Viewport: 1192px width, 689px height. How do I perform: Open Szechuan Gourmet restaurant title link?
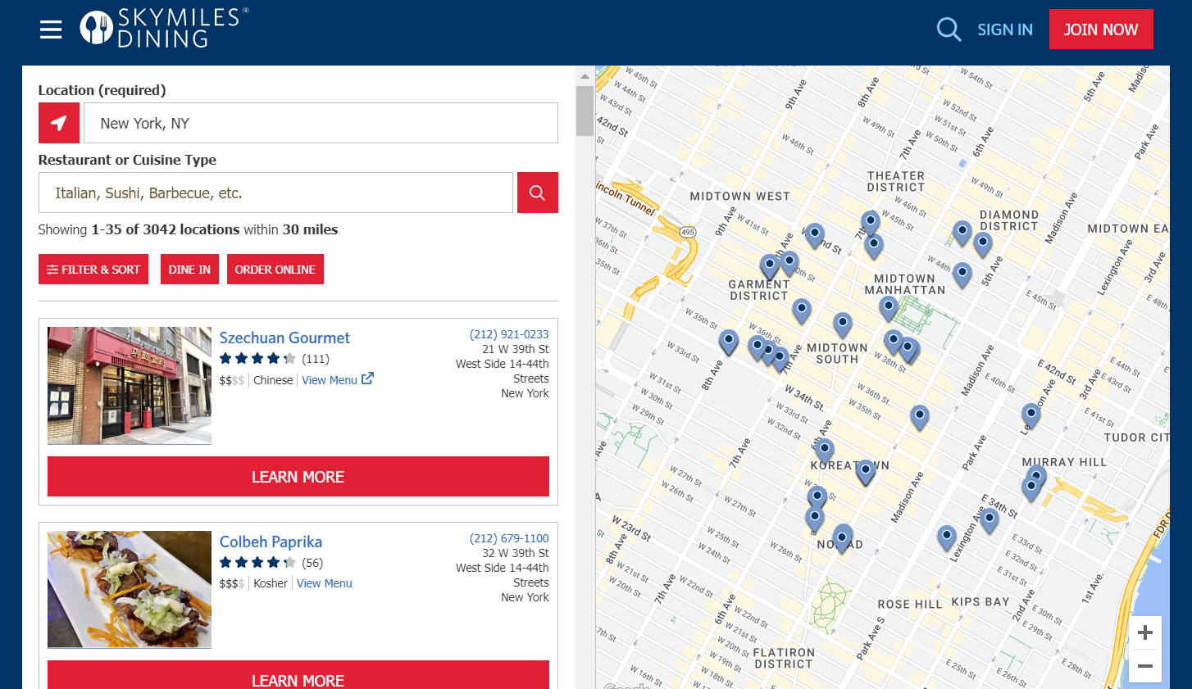284,338
